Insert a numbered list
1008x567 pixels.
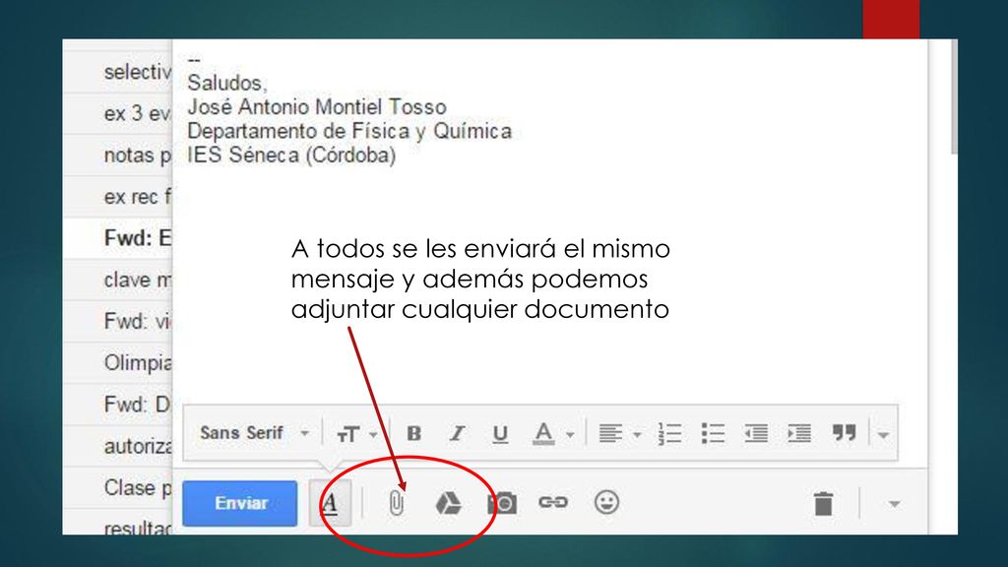669,434
